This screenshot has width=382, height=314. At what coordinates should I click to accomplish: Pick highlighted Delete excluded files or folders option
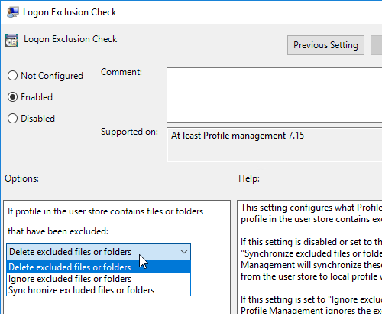click(99, 267)
